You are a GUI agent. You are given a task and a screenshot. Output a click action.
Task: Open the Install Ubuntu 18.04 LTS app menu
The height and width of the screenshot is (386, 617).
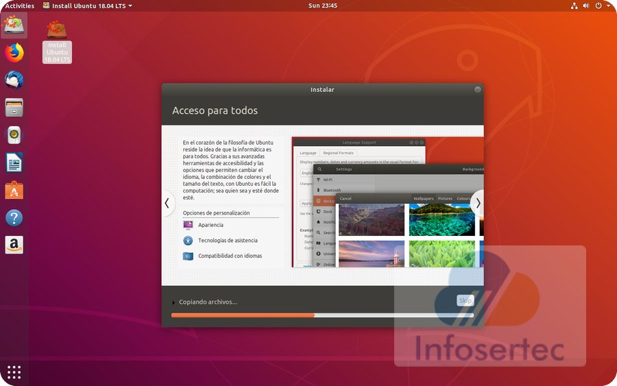87,5
